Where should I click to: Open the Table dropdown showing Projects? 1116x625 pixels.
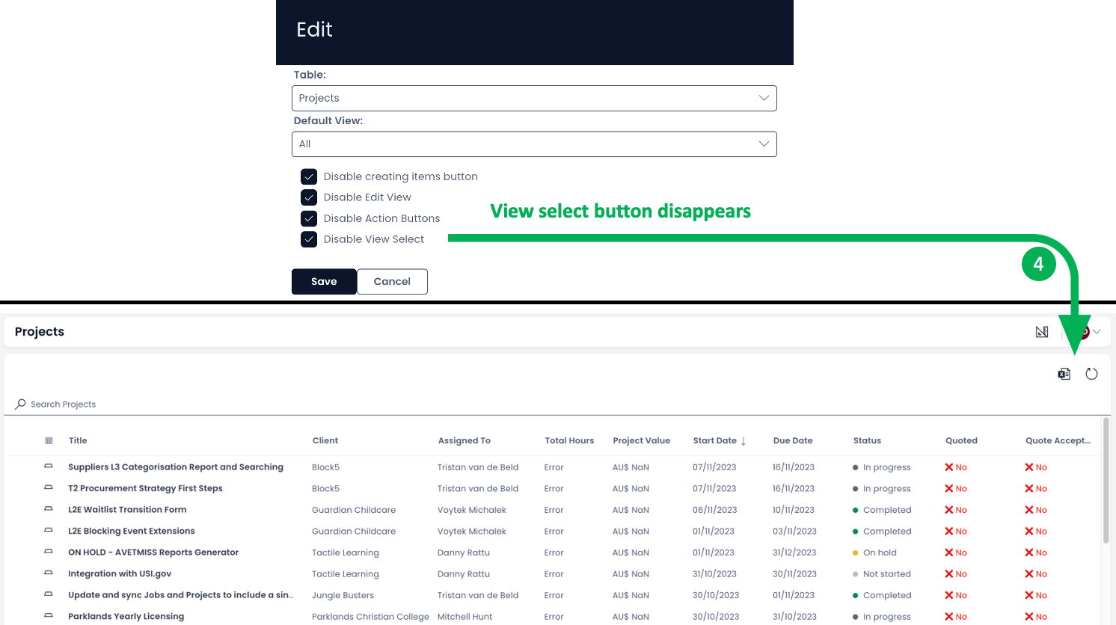534,98
